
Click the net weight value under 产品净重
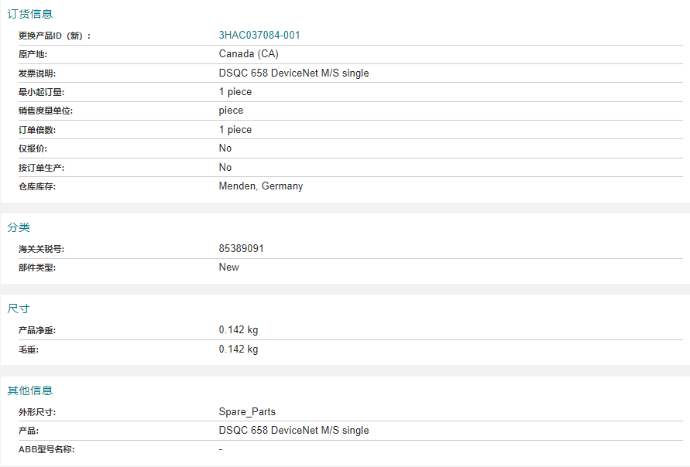239,330
